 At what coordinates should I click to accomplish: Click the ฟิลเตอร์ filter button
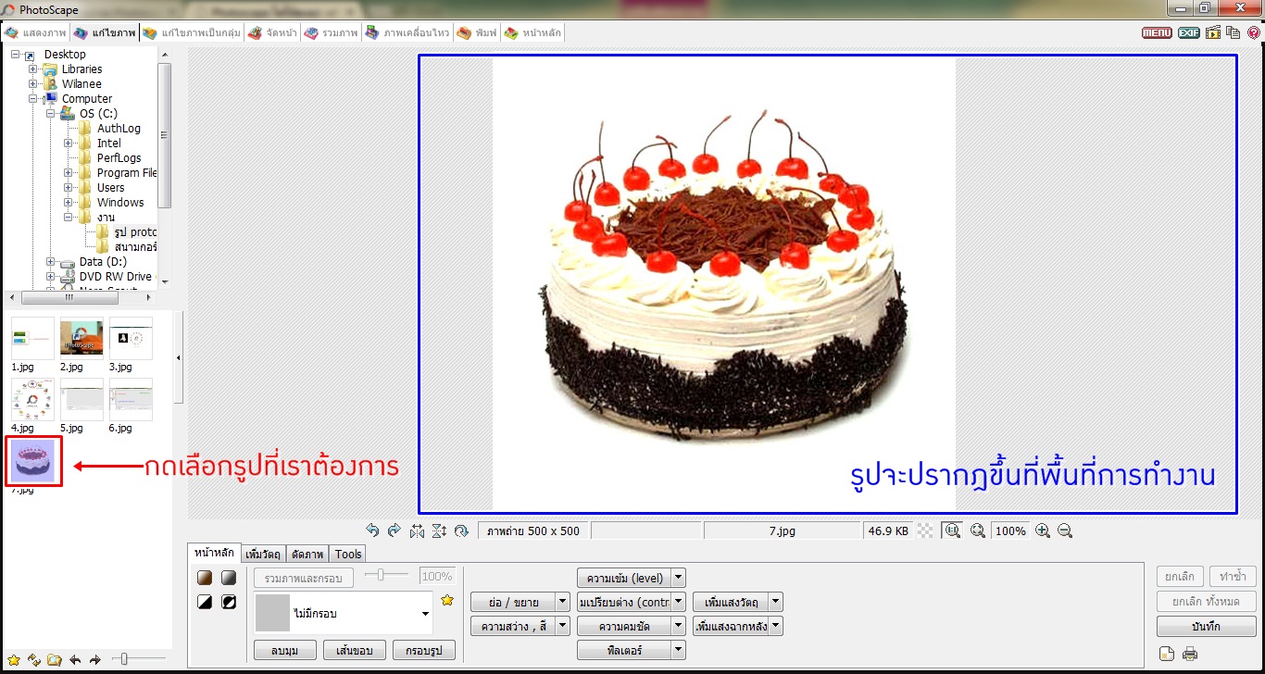point(625,650)
